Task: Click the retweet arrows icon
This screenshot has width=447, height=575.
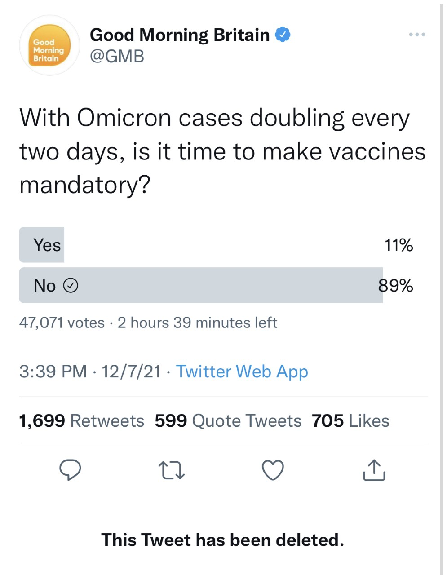Action: click(x=172, y=470)
